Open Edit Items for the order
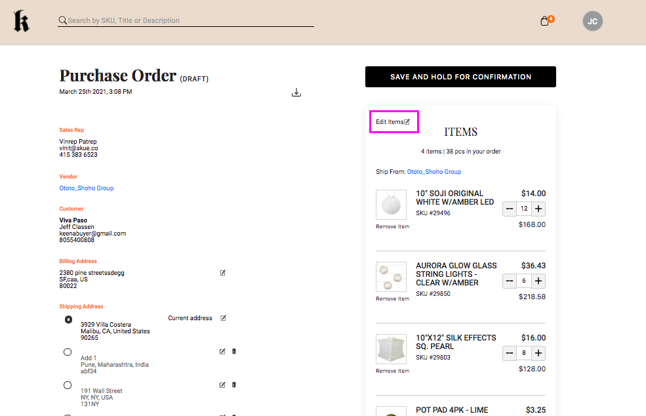 tap(393, 121)
